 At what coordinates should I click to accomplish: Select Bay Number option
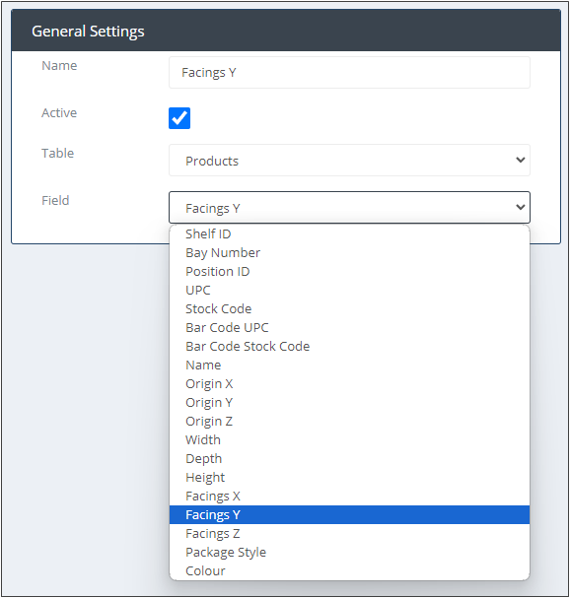coord(349,252)
